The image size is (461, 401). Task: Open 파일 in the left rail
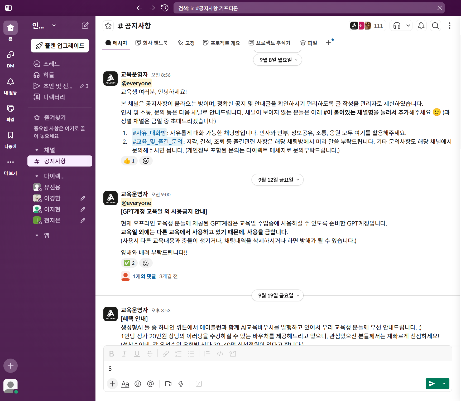pyautogui.click(x=11, y=113)
